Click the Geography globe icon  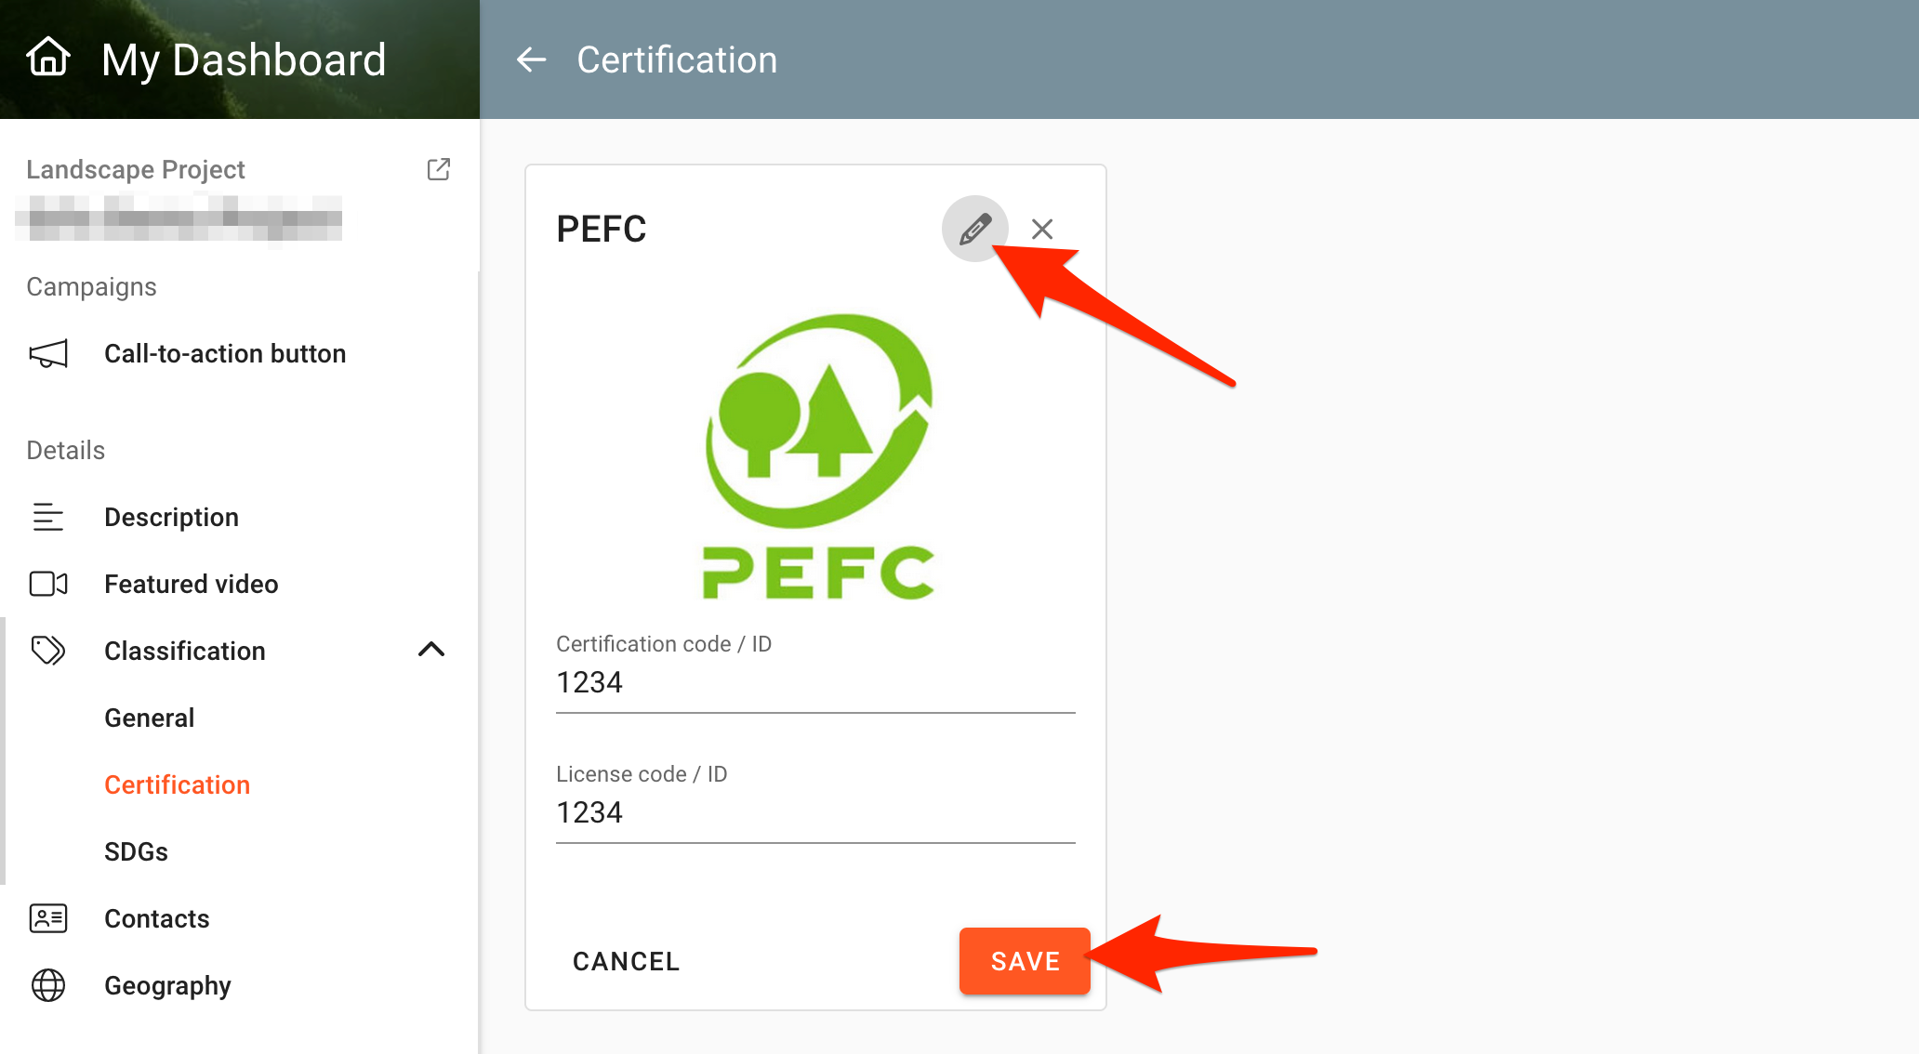click(48, 985)
